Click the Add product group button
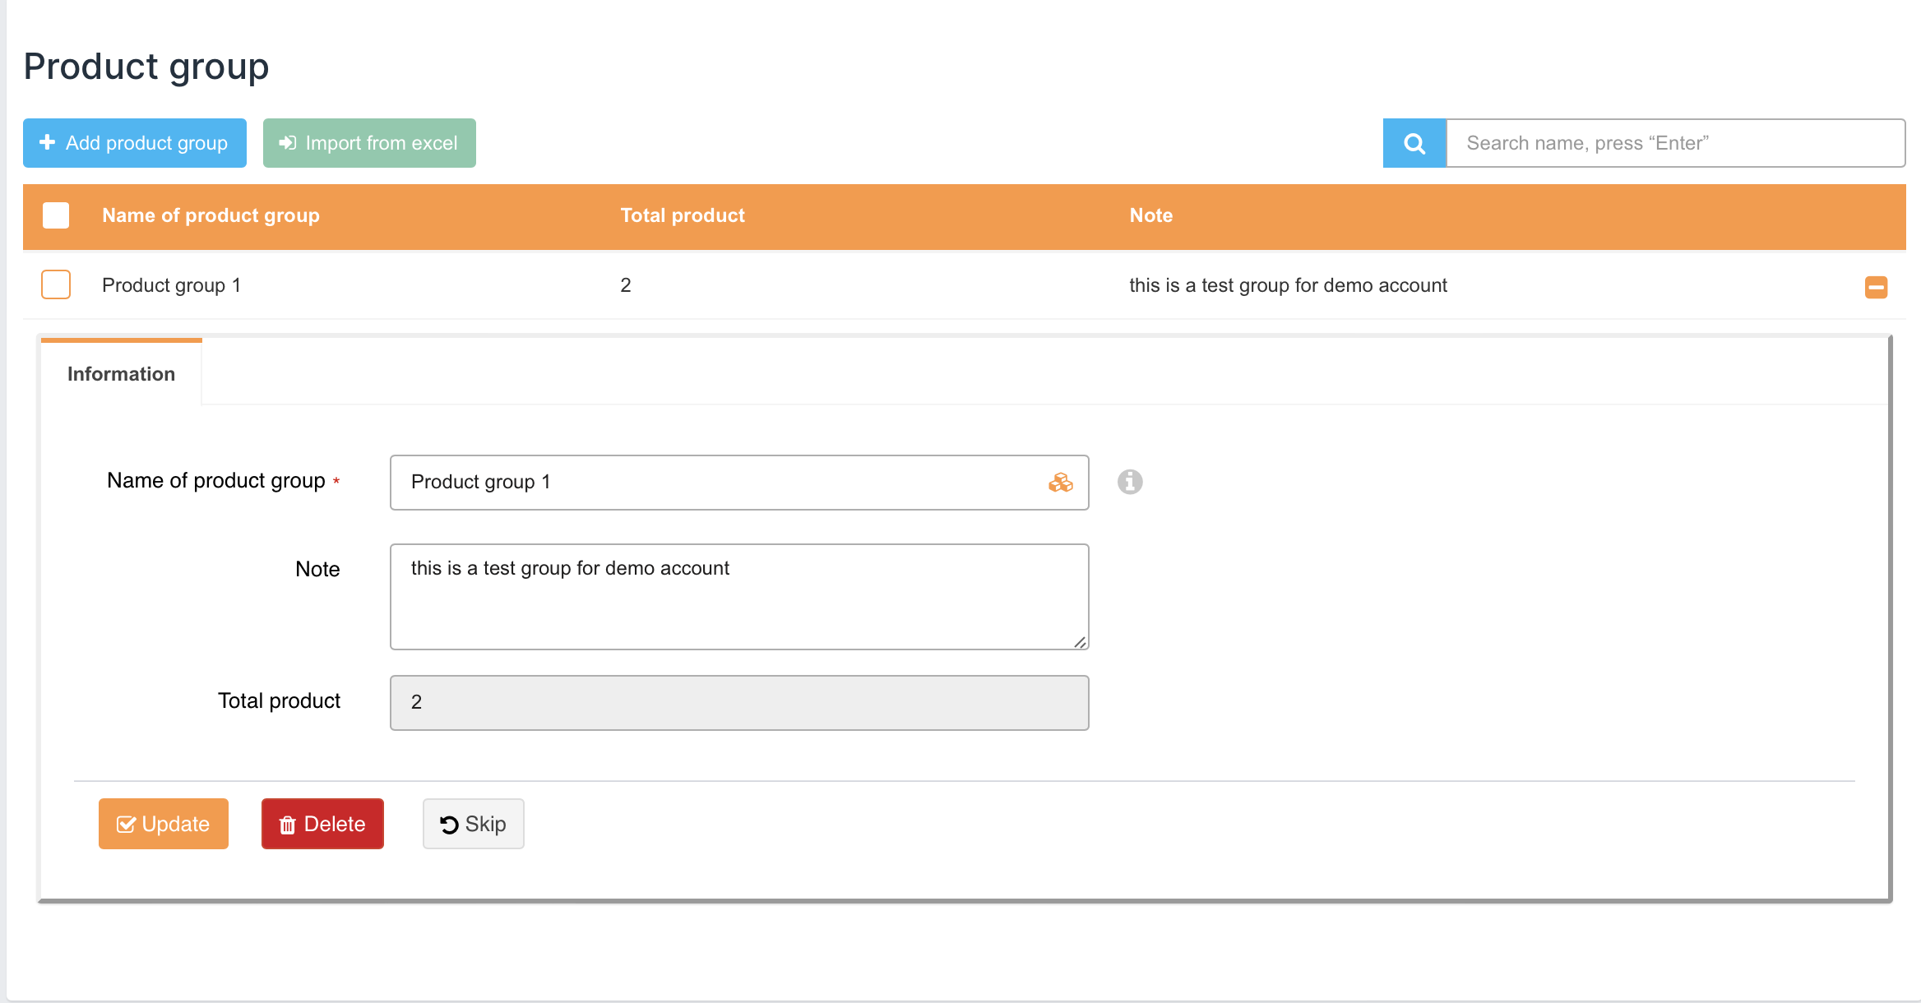The height and width of the screenshot is (1003, 1921). (135, 143)
